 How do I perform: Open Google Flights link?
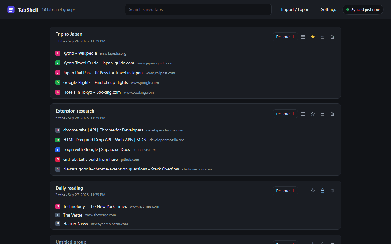point(96,82)
